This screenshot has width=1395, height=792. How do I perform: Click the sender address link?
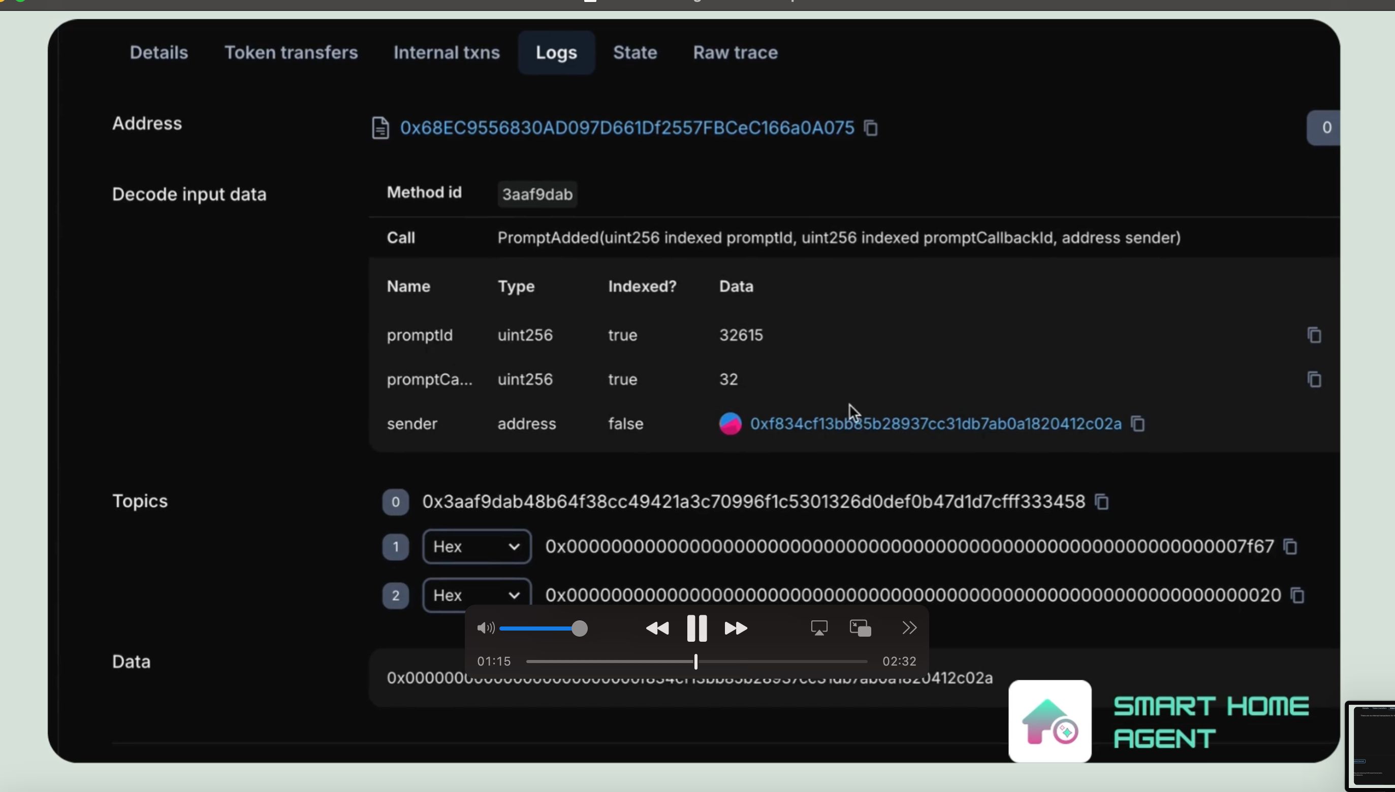click(x=936, y=423)
